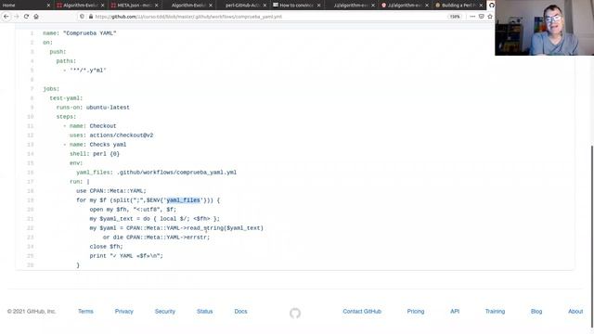Open the API footer link
The height and width of the screenshot is (334, 594).
coord(455,312)
